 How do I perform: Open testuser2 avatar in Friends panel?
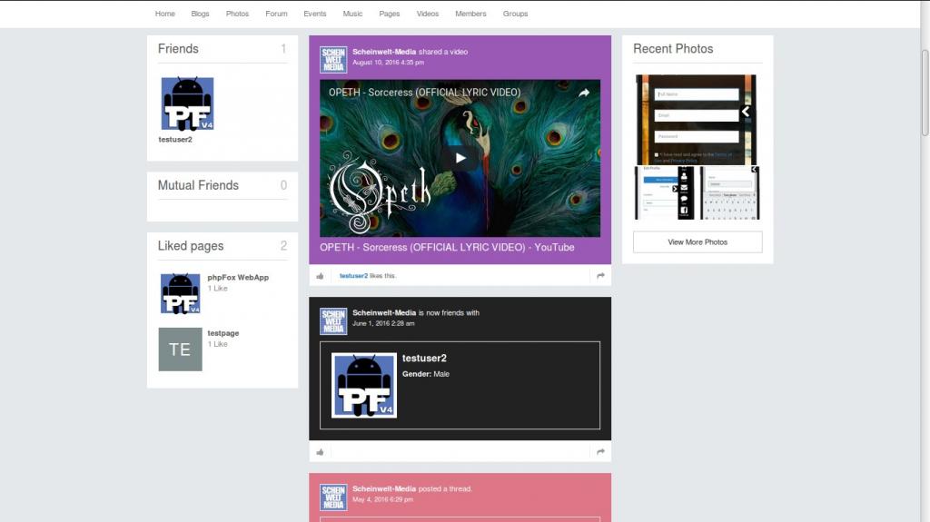(187, 103)
